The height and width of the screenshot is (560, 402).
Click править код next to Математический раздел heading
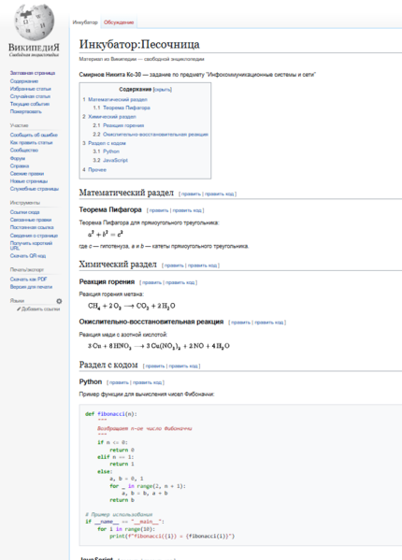tap(219, 194)
